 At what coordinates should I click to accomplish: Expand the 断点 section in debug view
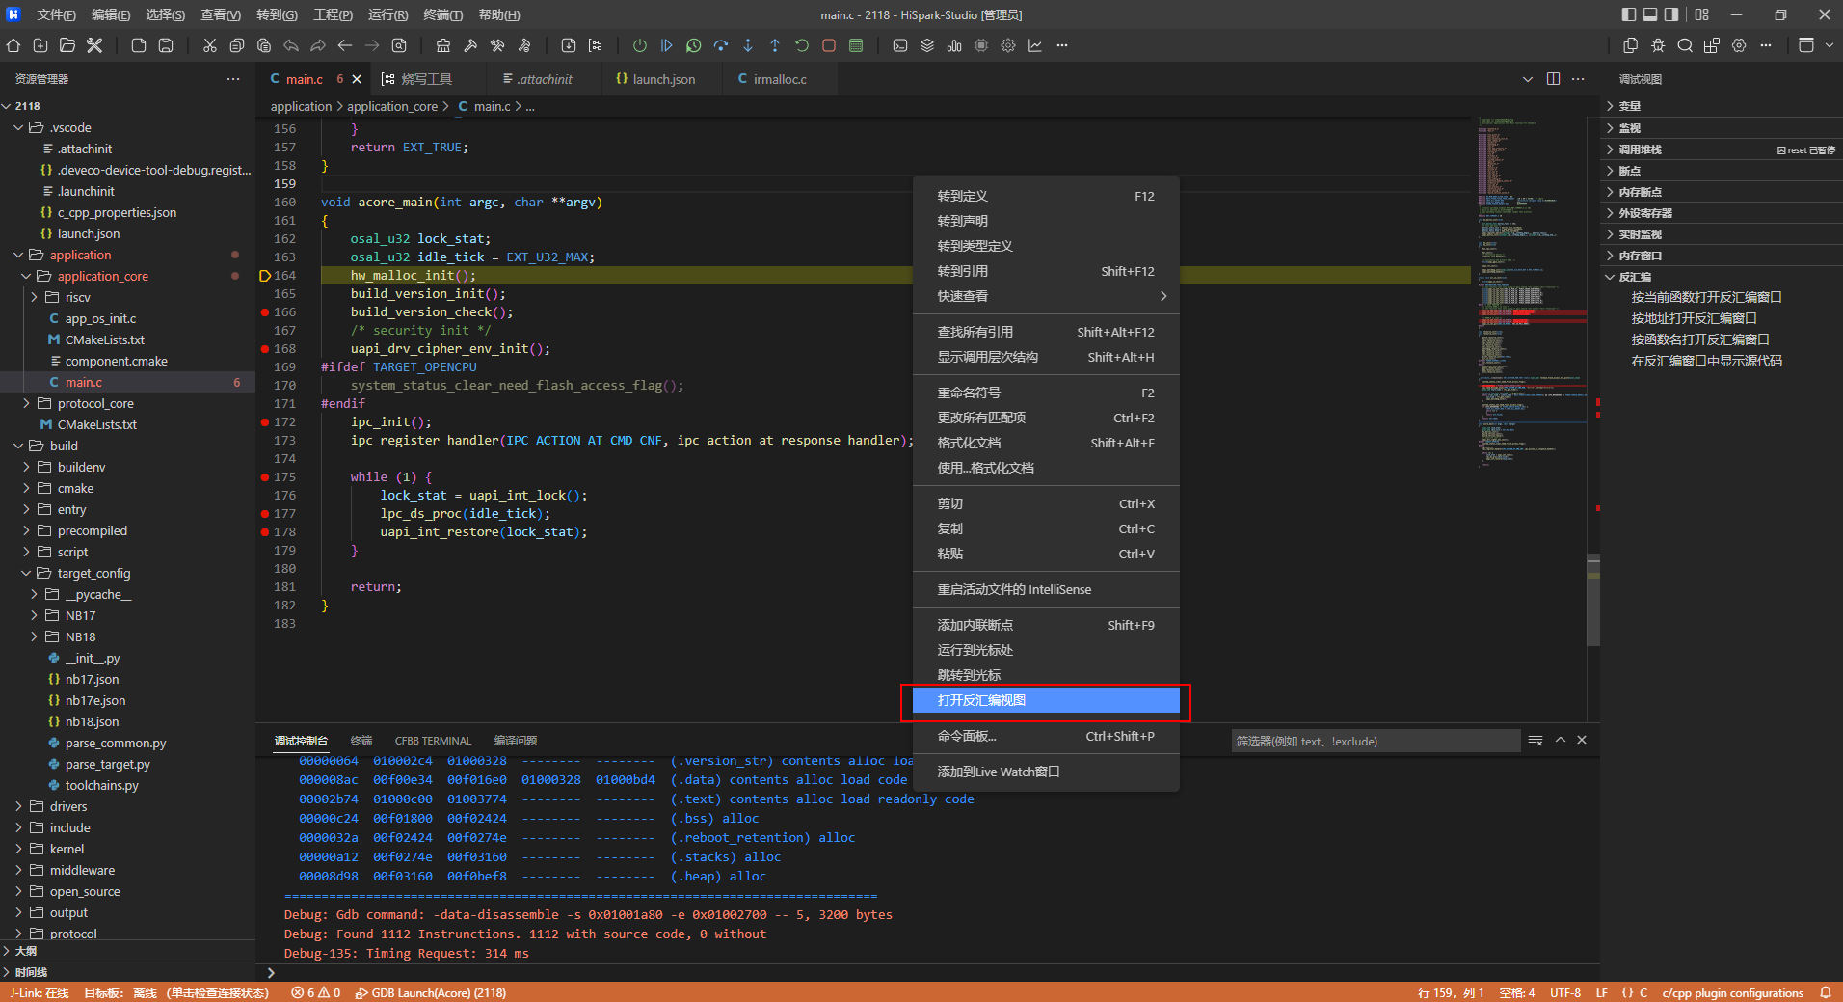pos(1629,171)
